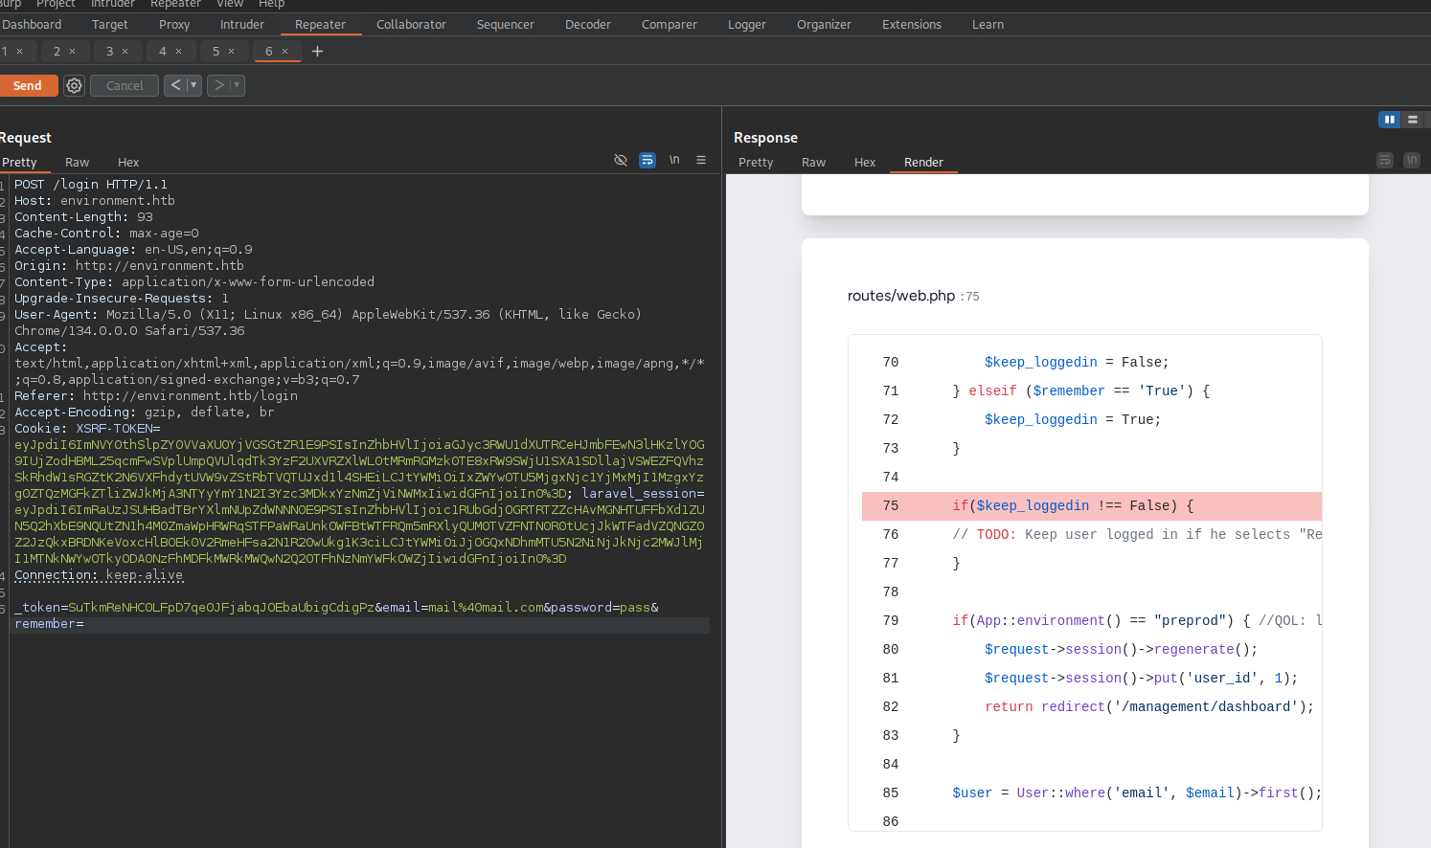Screen dimensions: 1431x848
Task: Open the Sequencer tab
Action: [x=506, y=25]
